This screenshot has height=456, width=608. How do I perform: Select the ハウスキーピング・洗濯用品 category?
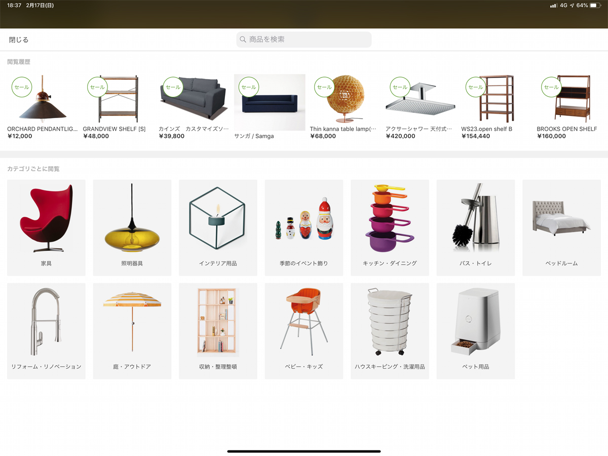click(390, 331)
